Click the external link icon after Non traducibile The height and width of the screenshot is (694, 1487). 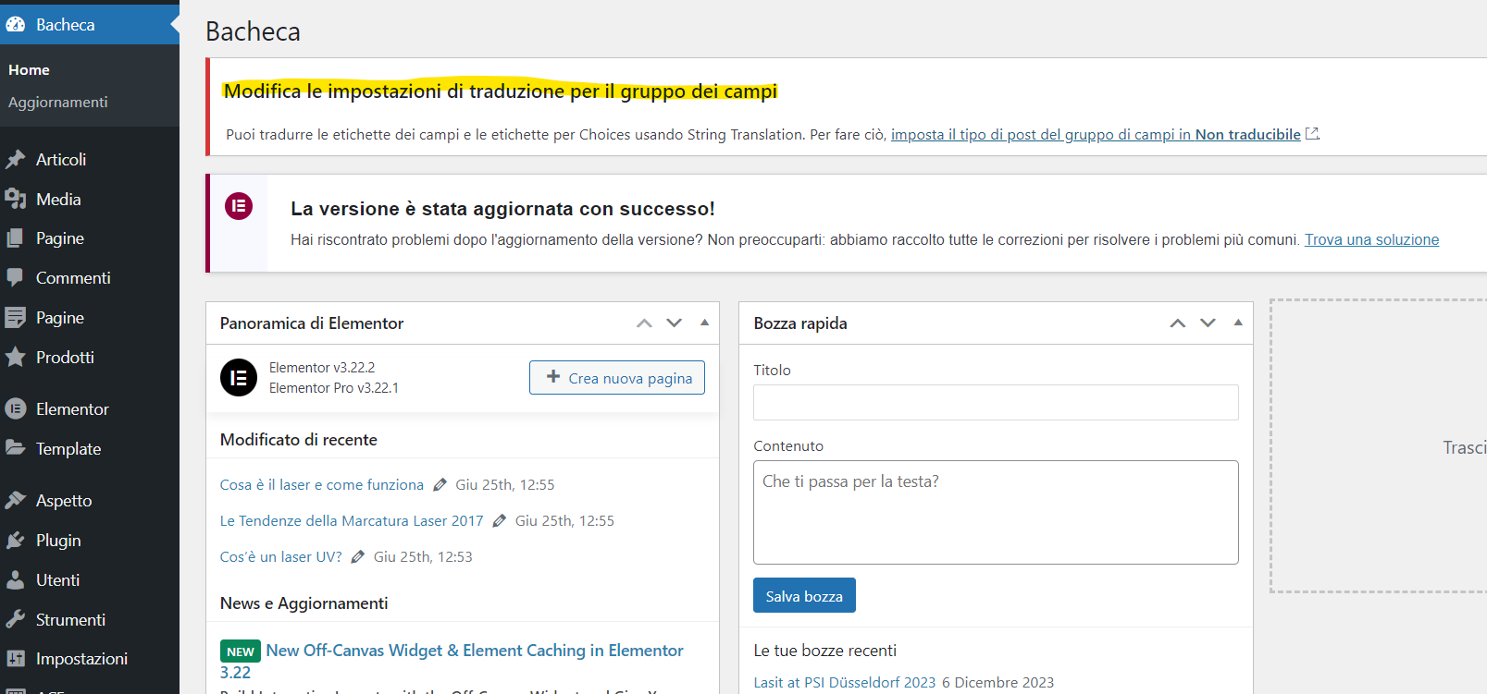[1311, 134]
